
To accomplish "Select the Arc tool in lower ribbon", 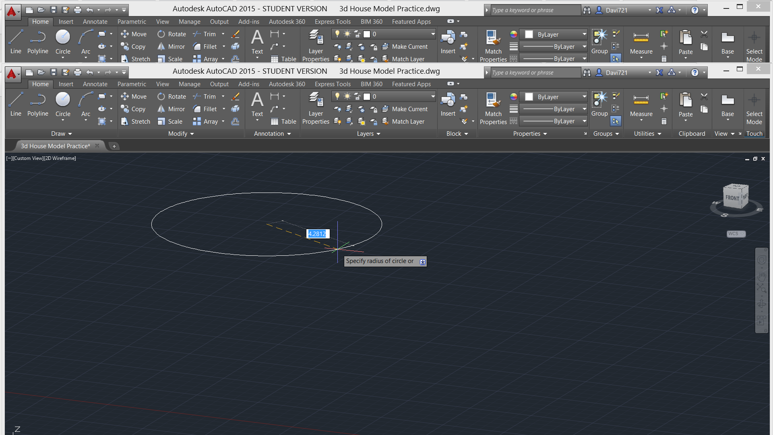I will (86, 104).
